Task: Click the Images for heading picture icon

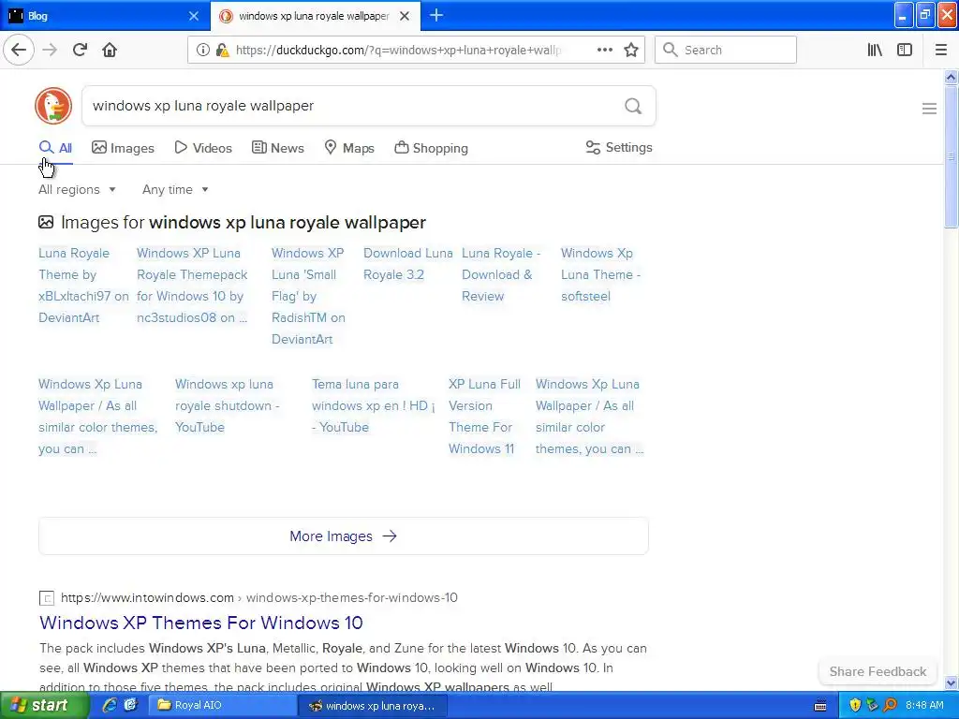Action: (x=46, y=222)
